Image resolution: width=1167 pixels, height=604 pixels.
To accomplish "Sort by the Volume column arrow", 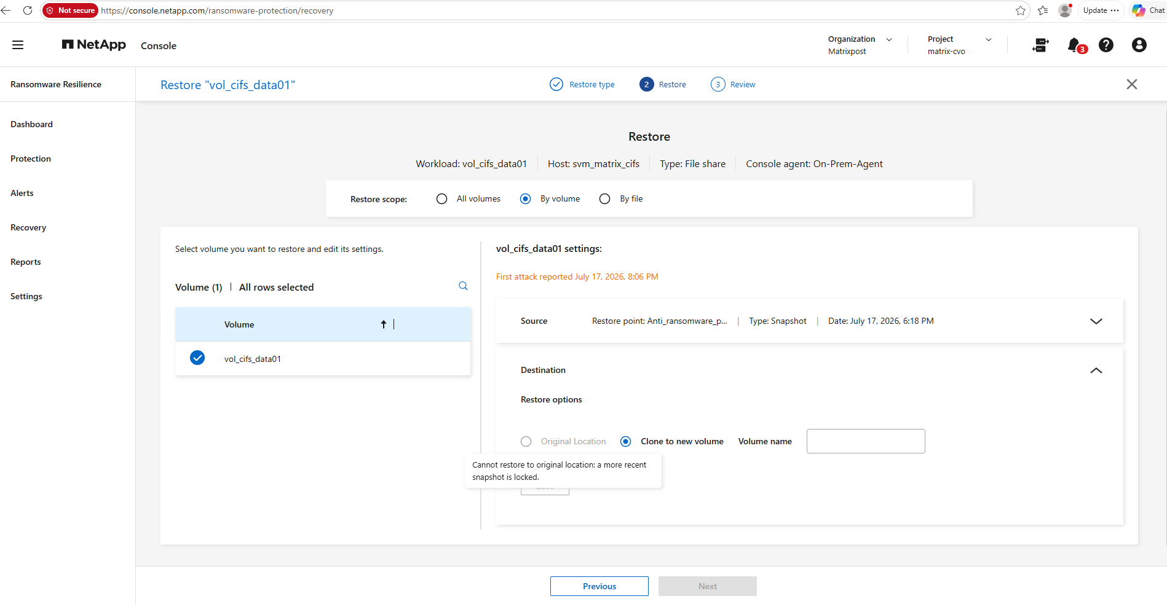I will [384, 324].
